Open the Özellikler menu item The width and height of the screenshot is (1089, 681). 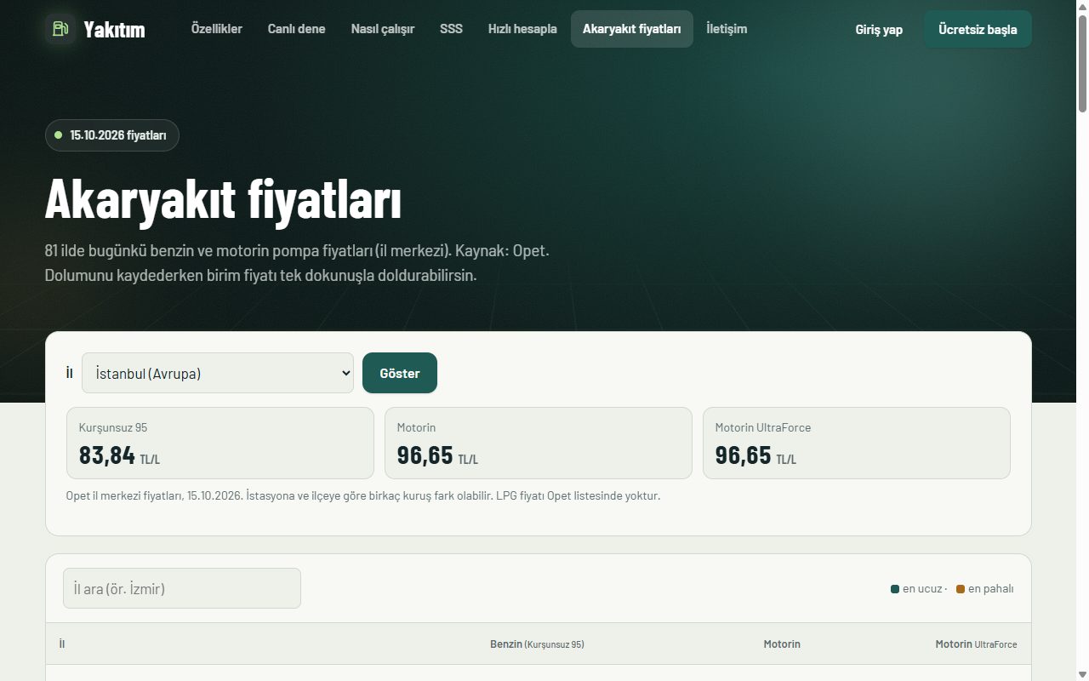point(217,29)
